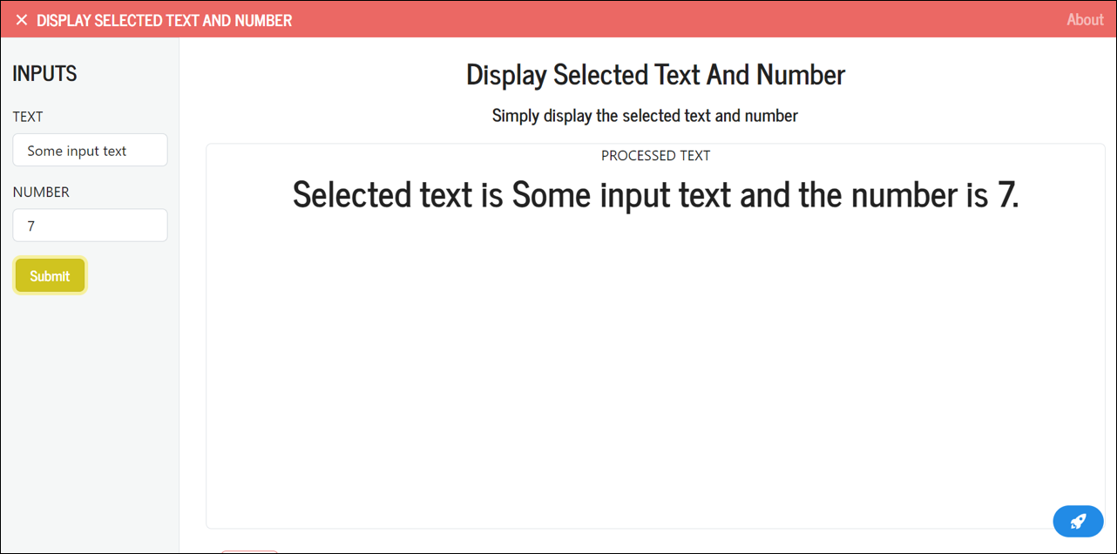Screen dimensions: 1117x554
Task: Select the processed sentence about number 7
Action: tap(655, 194)
